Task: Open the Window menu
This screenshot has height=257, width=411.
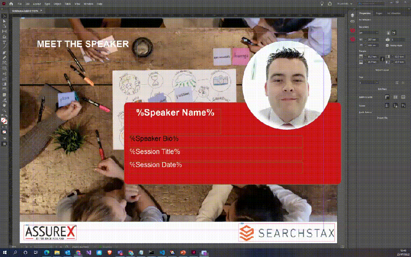Action: 88,4
